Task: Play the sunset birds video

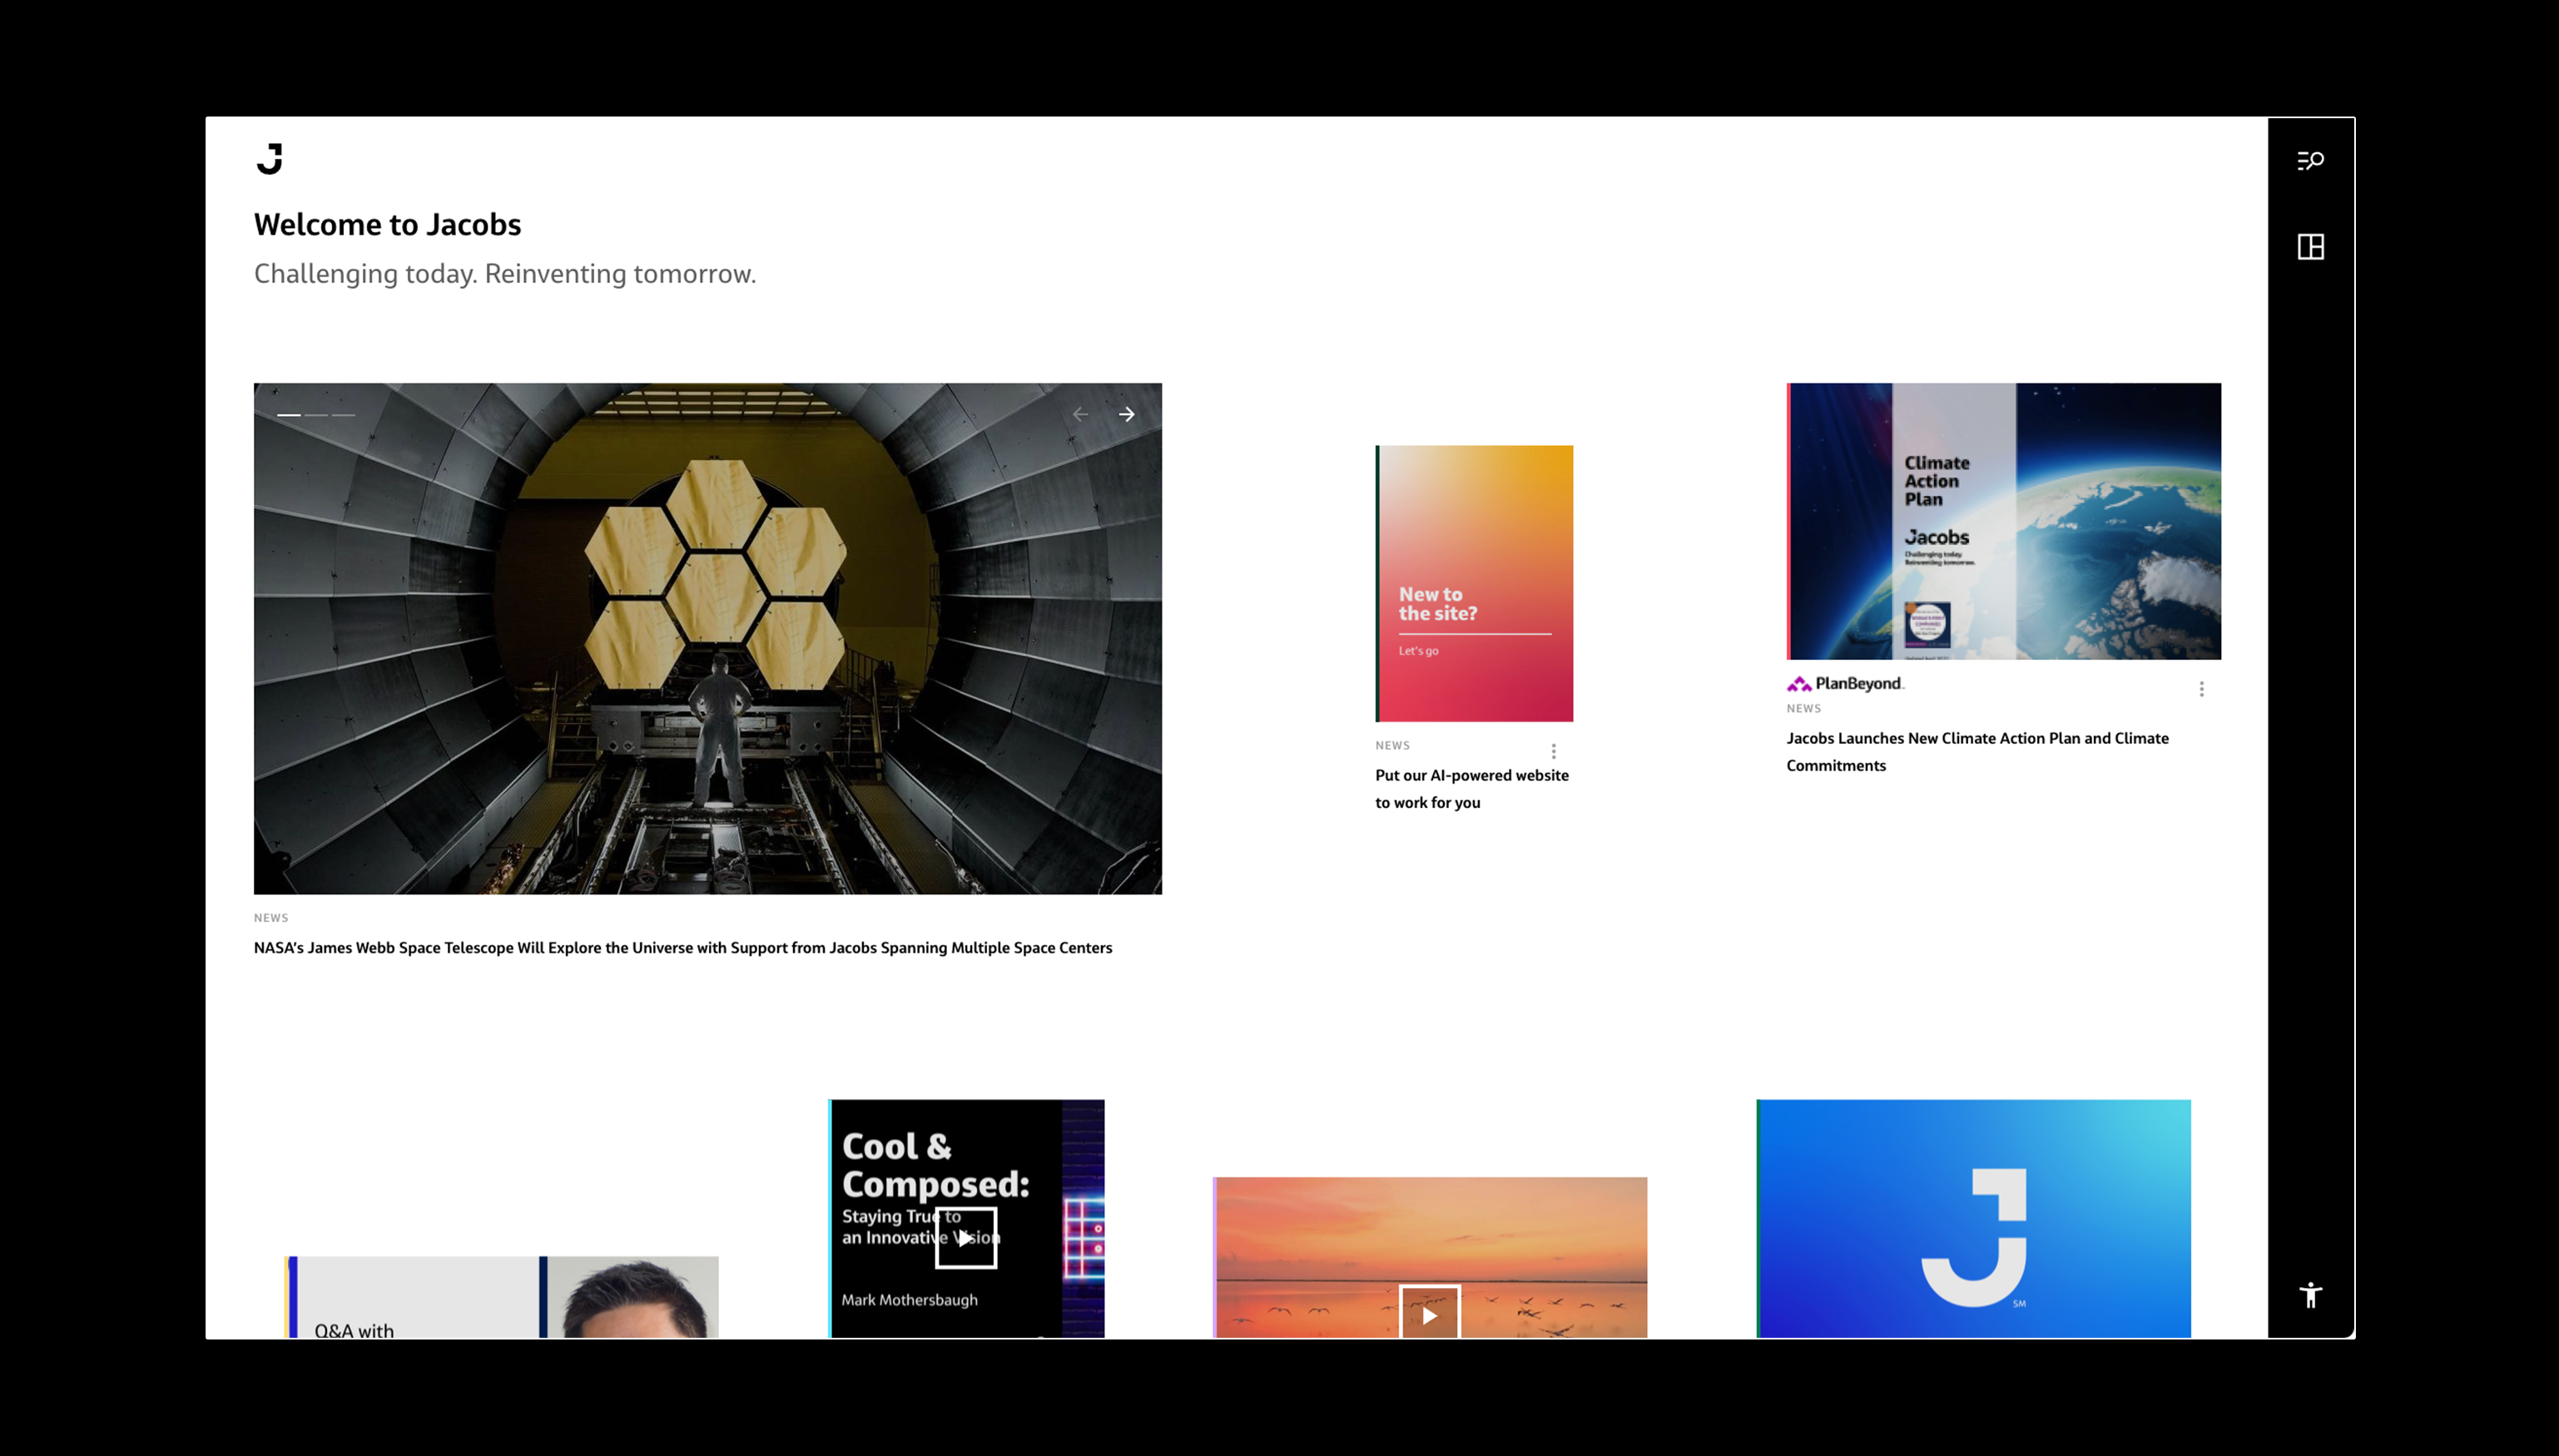Action: tap(1429, 1314)
